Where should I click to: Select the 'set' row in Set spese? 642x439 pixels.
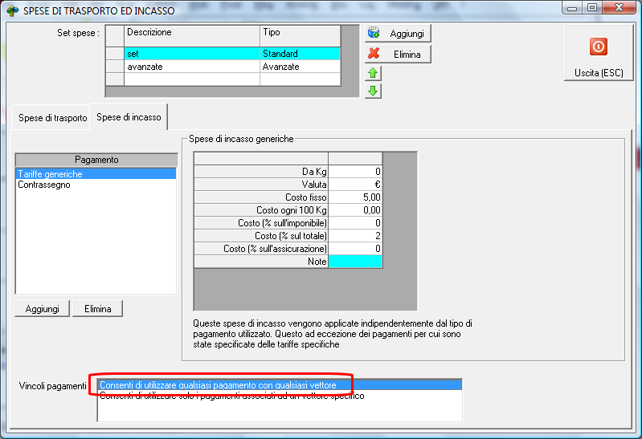click(x=223, y=54)
